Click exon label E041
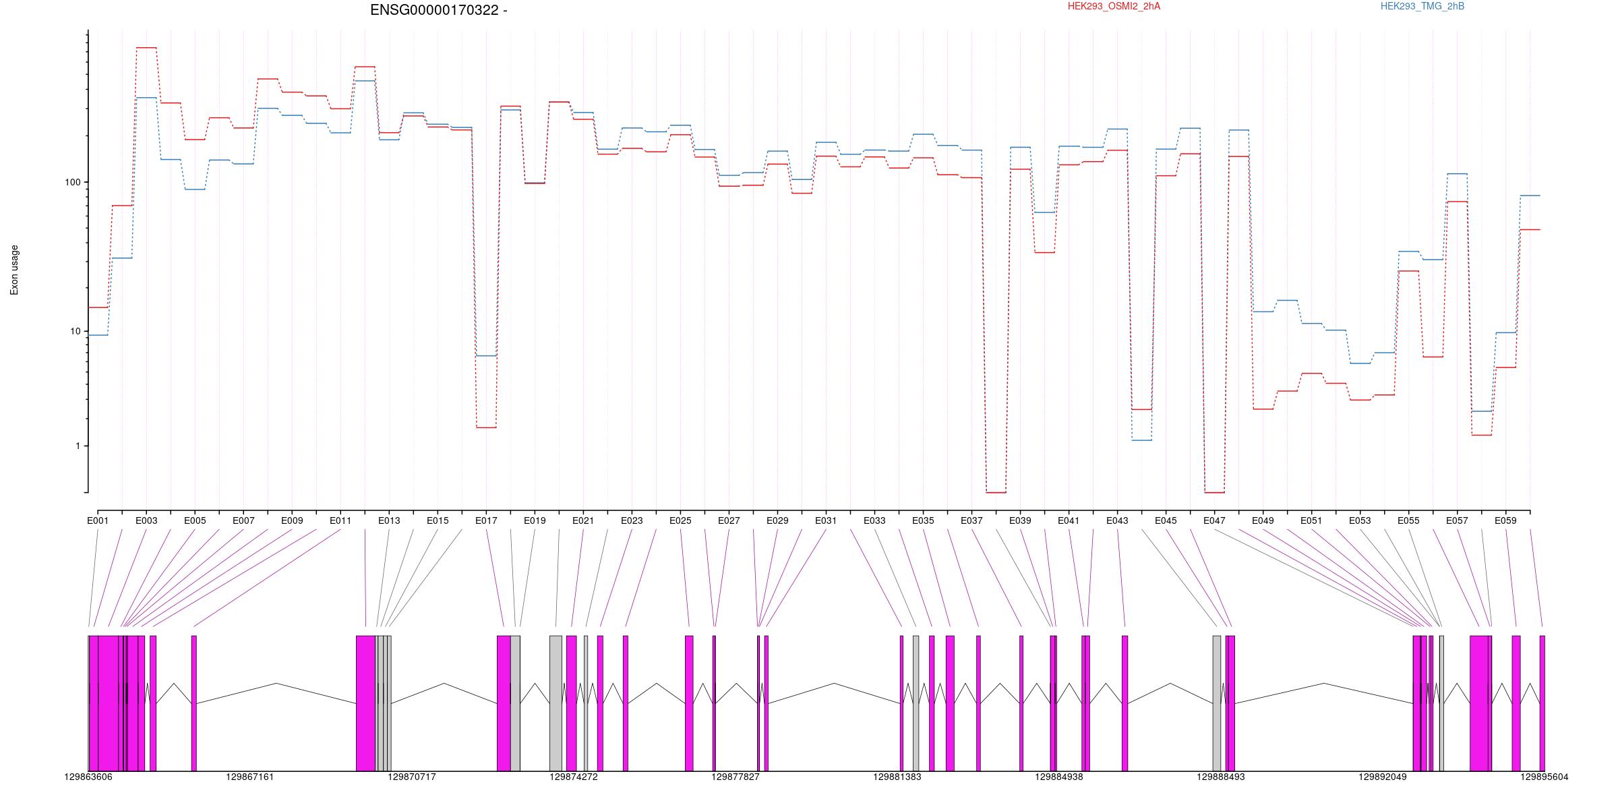This screenshot has height=809, width=1618. coord(1069,520)
